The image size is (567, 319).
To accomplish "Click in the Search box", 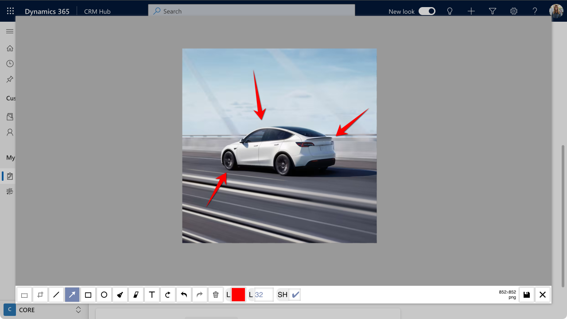I will pyautogui.click(x=252, y=11).
